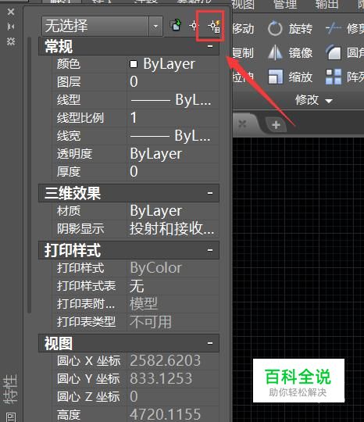Click the 圆心 Y 坐标 value 833.1253
Screen dimensions: 364x422
click(x=173, y=378)
